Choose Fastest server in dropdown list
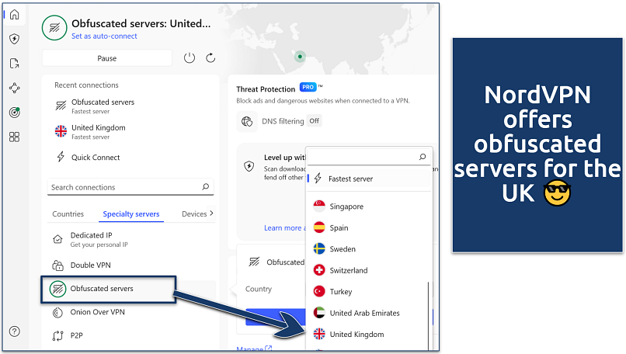Viewport: 626px width, 354px height. [x=350, y=179]
